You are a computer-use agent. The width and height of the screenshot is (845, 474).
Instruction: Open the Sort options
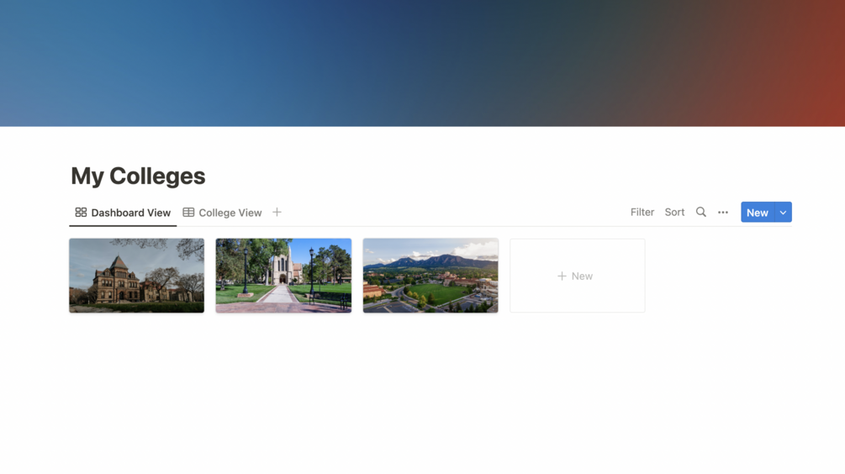pyautogui.click(x=674, y=213)
